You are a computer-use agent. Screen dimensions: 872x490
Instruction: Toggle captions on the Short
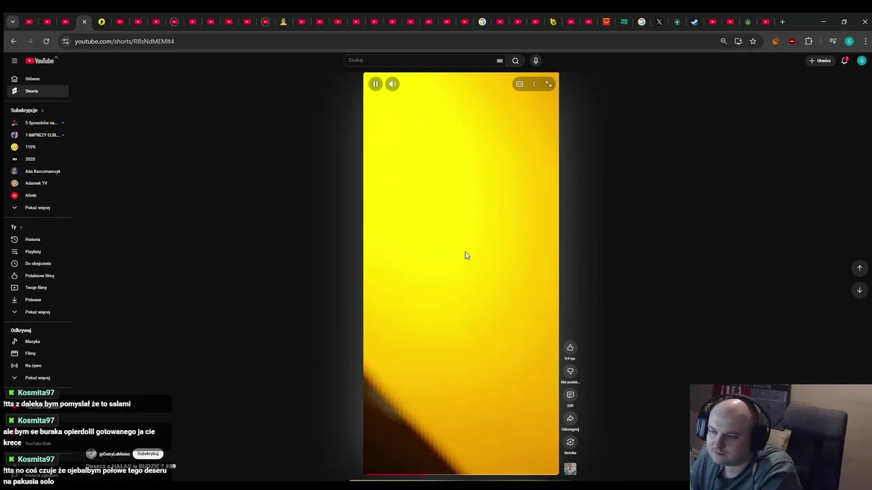pos(519,84)
